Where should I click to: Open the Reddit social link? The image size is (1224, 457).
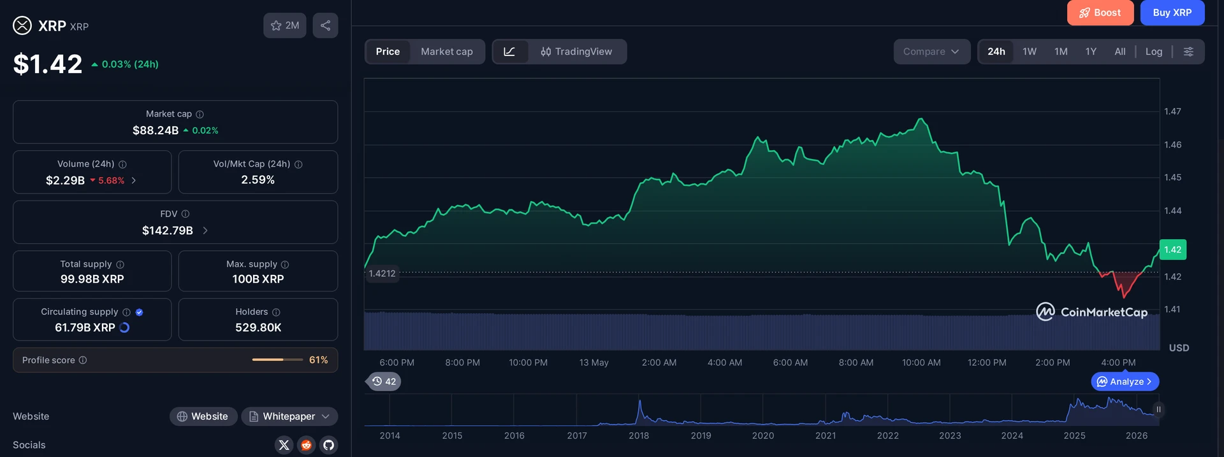(307, 445)
